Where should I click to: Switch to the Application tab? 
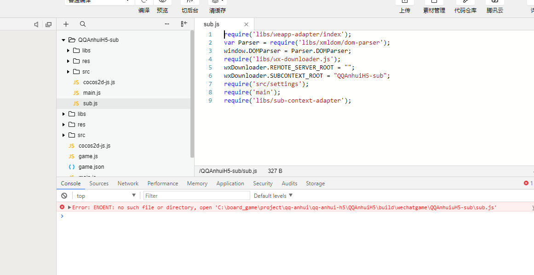230,183
